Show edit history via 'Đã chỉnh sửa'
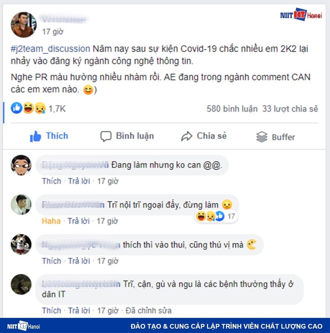 click(148, 310)
